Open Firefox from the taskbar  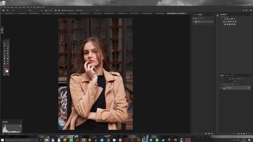point(83,140)
